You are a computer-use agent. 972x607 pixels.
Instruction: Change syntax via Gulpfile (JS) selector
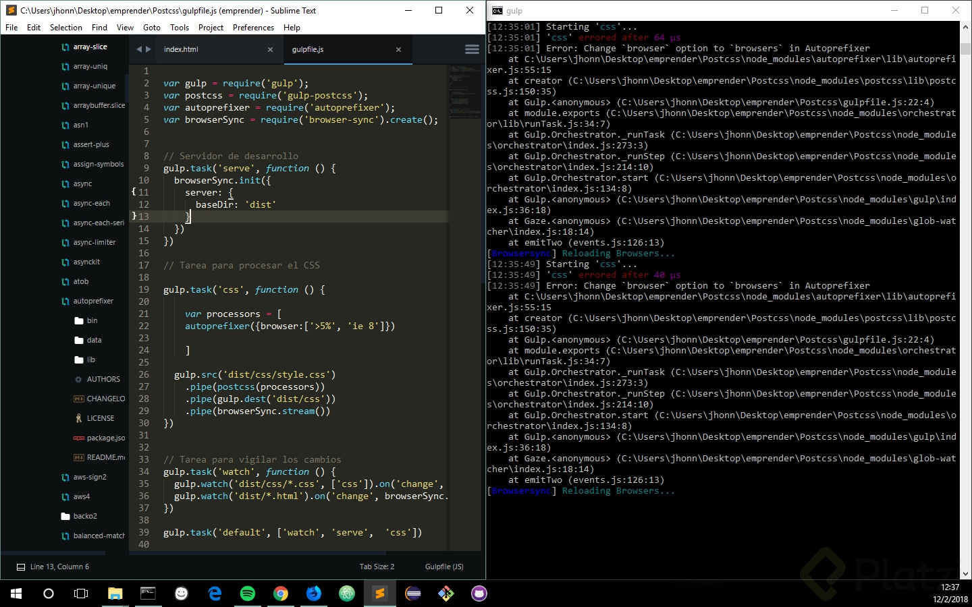tap(443, 567)
